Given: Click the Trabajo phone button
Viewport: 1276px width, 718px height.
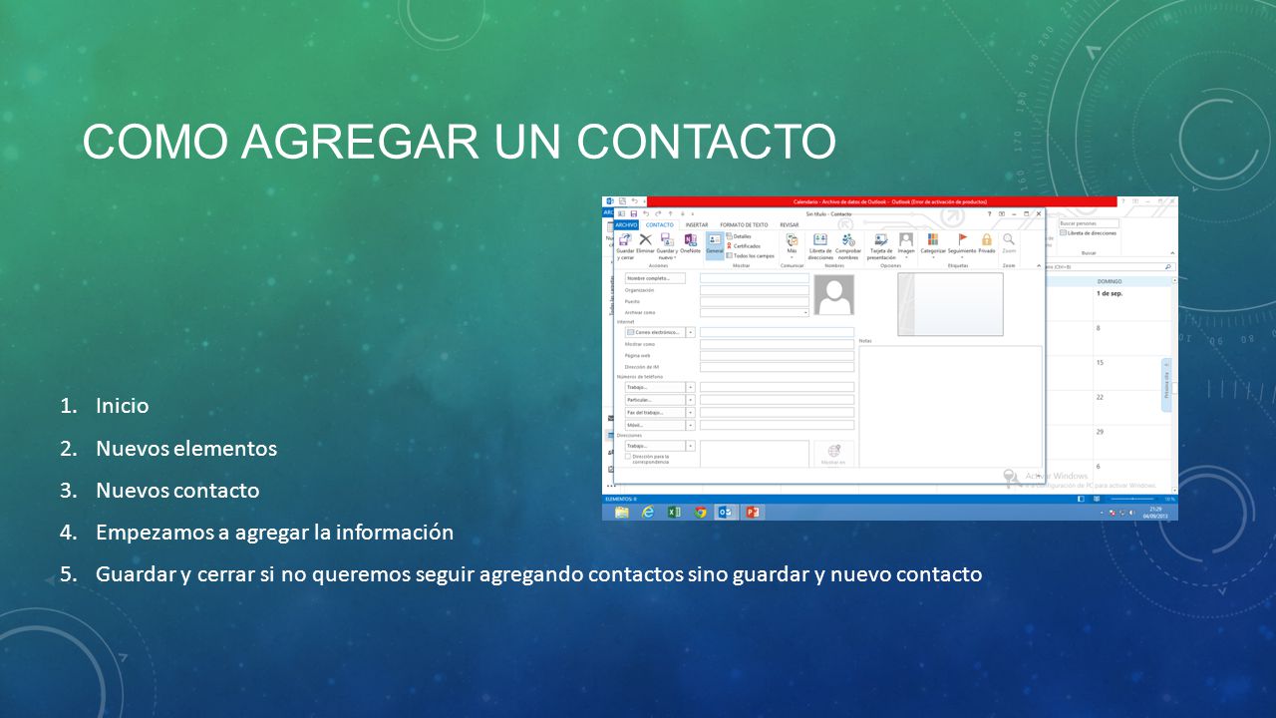Looking at the screenshot, I should pyautogui.click(x=655, y=387).
